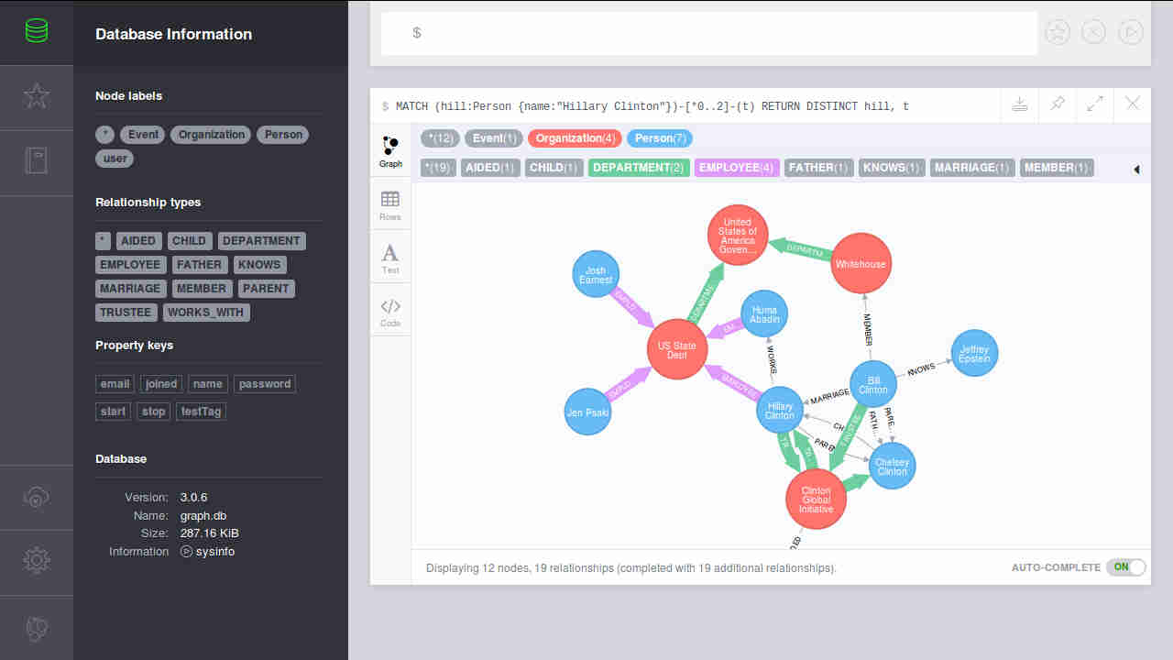Select the US State Dept graph node
Screen dimensions: 1173x660
pos(677,349)
